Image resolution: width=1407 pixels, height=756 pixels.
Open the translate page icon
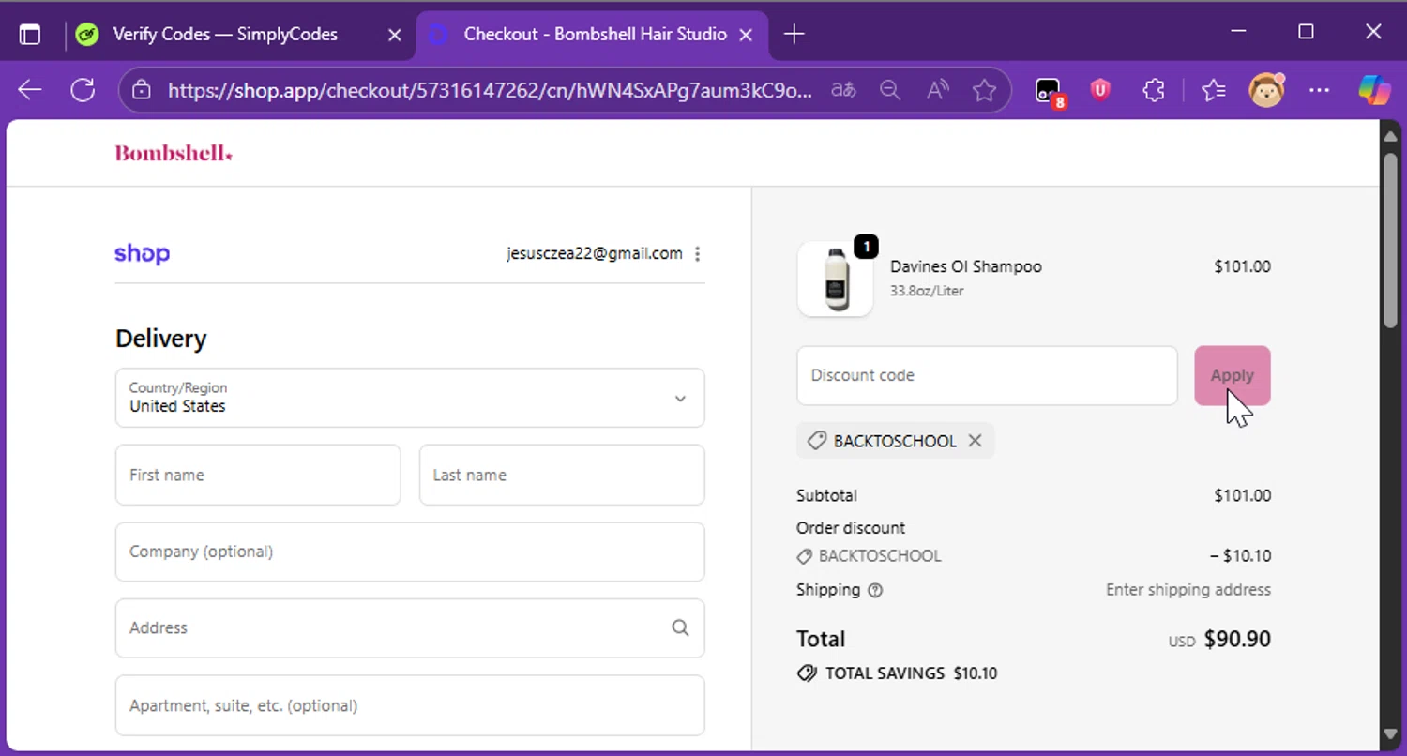tap(843, 90)
